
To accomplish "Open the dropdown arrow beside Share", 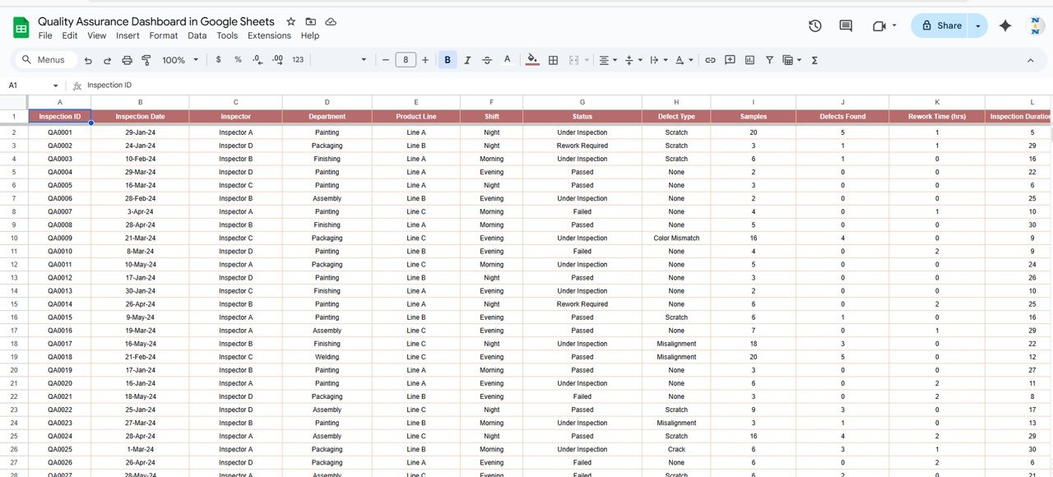I will tap(977, 25).
